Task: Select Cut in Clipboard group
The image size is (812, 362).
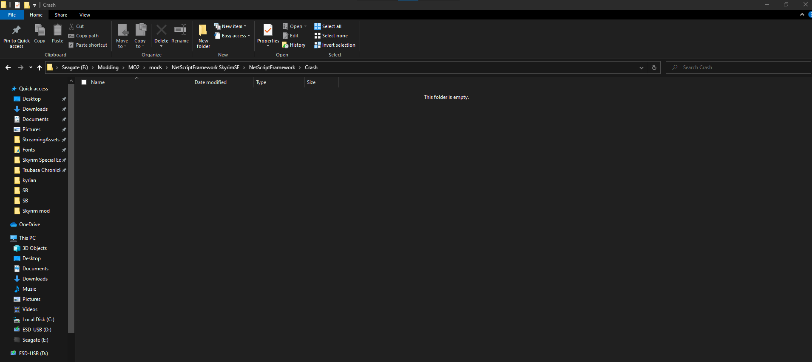Action: click(77, 26)
